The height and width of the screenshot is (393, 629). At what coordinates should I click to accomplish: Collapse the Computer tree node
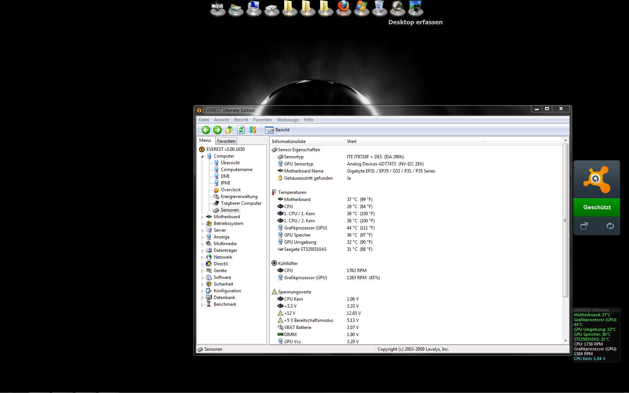(x=203, y=156)
